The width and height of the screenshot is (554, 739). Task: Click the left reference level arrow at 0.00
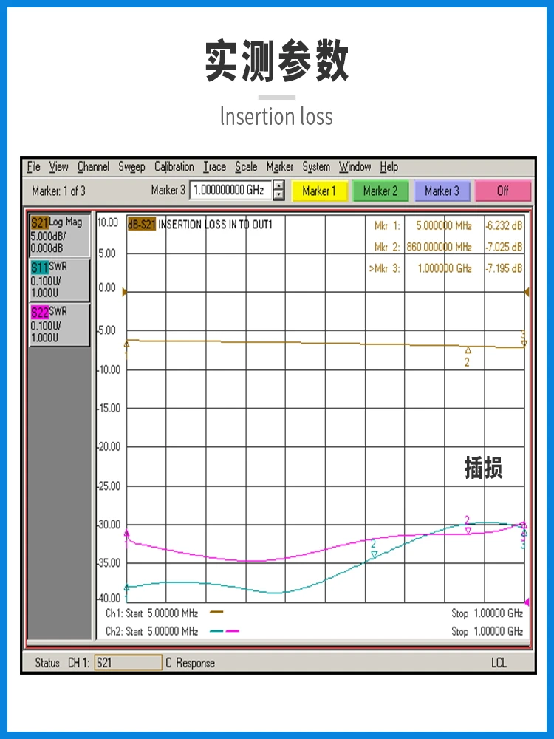point(124,292)
